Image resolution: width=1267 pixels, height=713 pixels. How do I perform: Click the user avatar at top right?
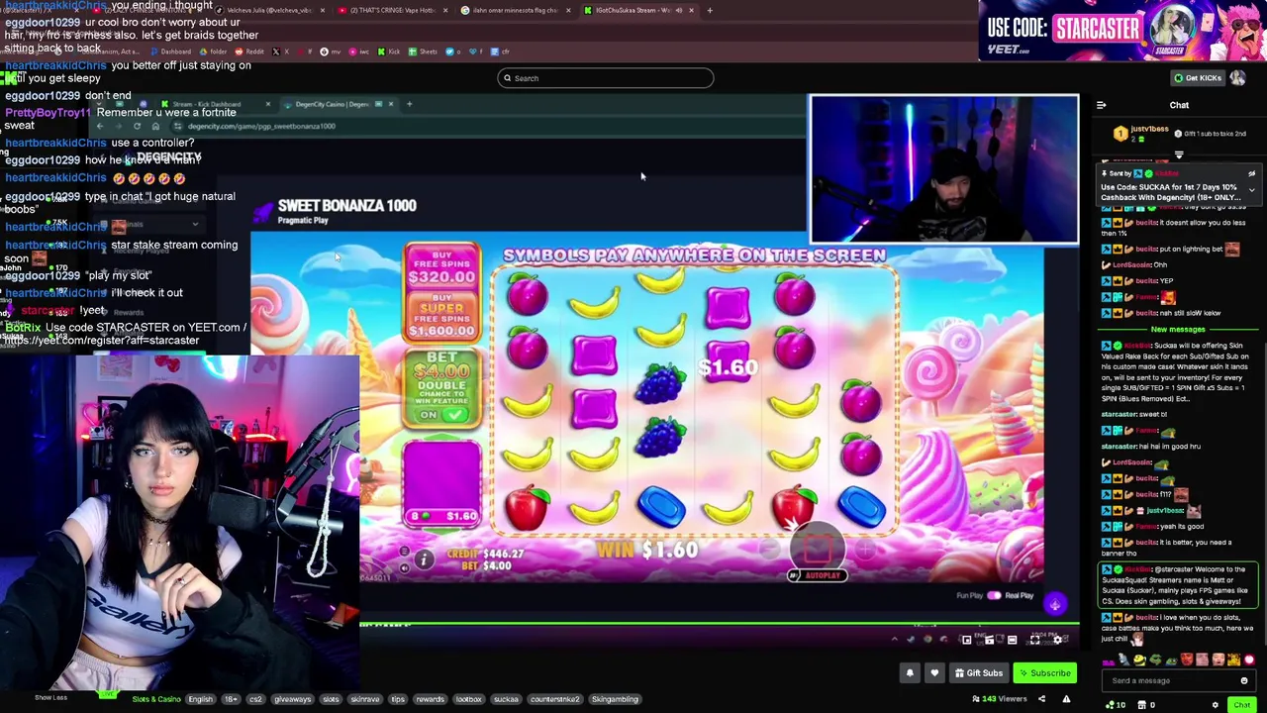point(1238,78)
